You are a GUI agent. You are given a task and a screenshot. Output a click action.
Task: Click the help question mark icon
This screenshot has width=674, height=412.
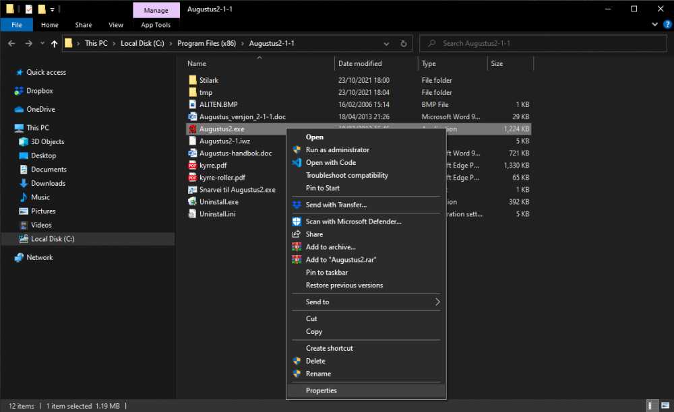[667, 25]
